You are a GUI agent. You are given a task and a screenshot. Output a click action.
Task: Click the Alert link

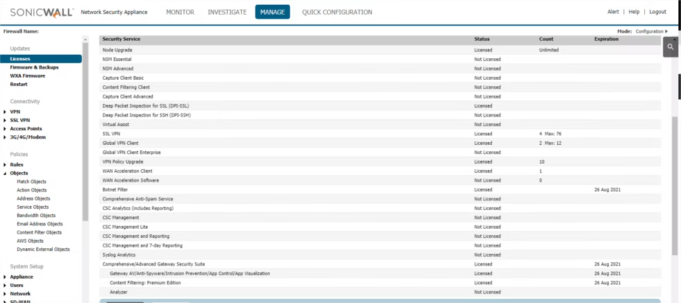click(x=613, y=12)
